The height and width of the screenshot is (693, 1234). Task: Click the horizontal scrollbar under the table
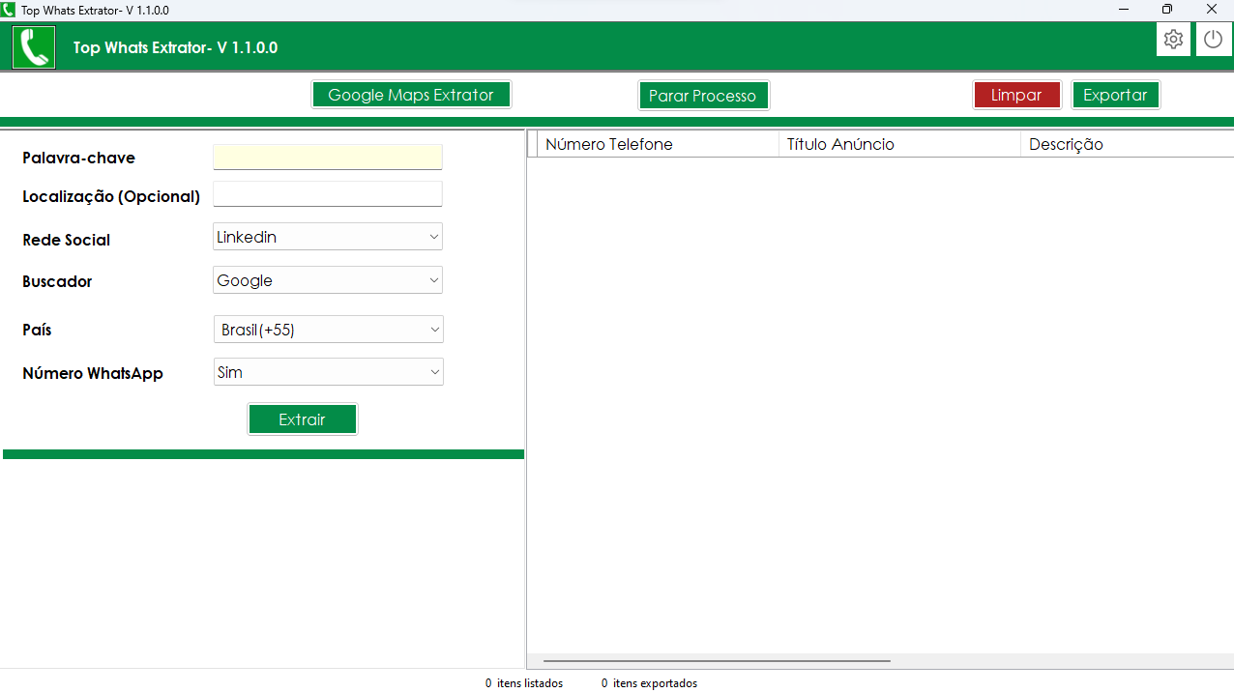(717, 661)
